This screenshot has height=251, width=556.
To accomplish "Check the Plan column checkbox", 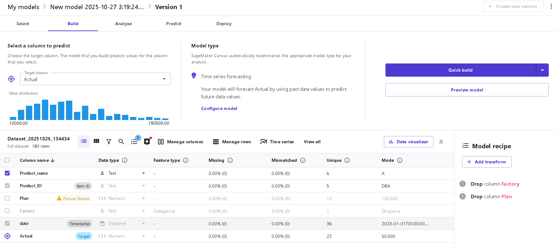I will coord(7,198).
